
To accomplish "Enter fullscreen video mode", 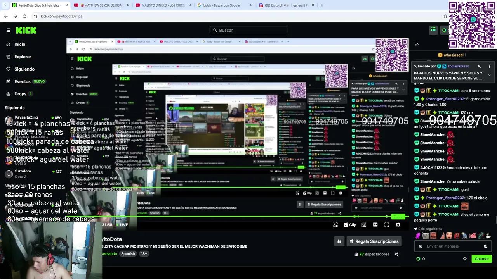I will click(x=387, y=225).
